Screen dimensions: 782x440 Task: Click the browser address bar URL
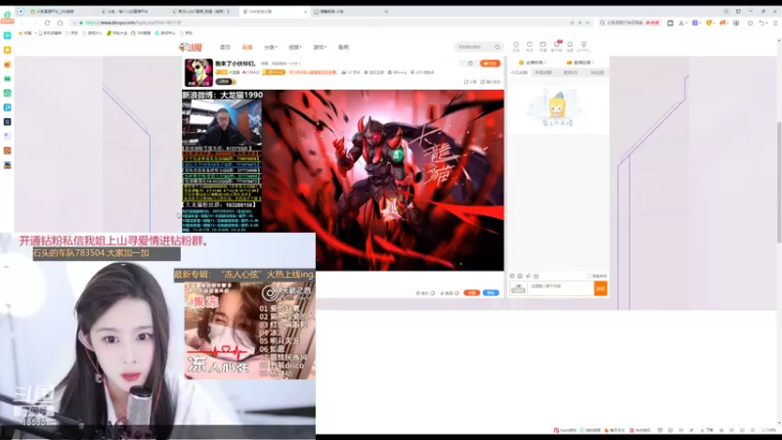tap(133, 22)
